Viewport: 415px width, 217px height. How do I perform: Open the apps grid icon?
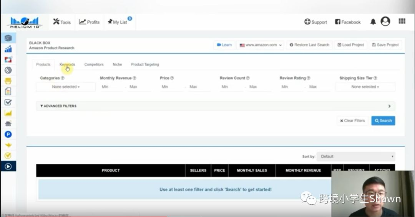point(402,21)
